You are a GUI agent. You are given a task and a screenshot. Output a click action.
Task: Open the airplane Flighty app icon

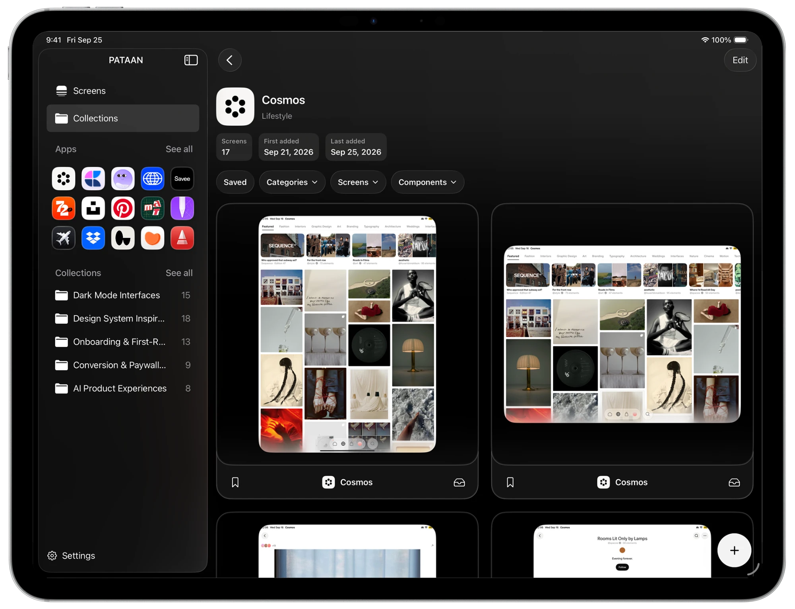(x=64, y=238)
